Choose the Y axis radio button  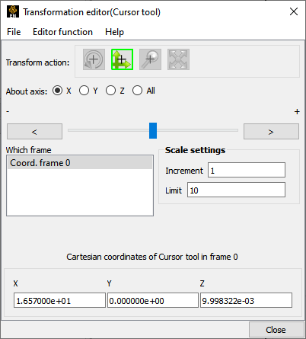click(84, 91)
